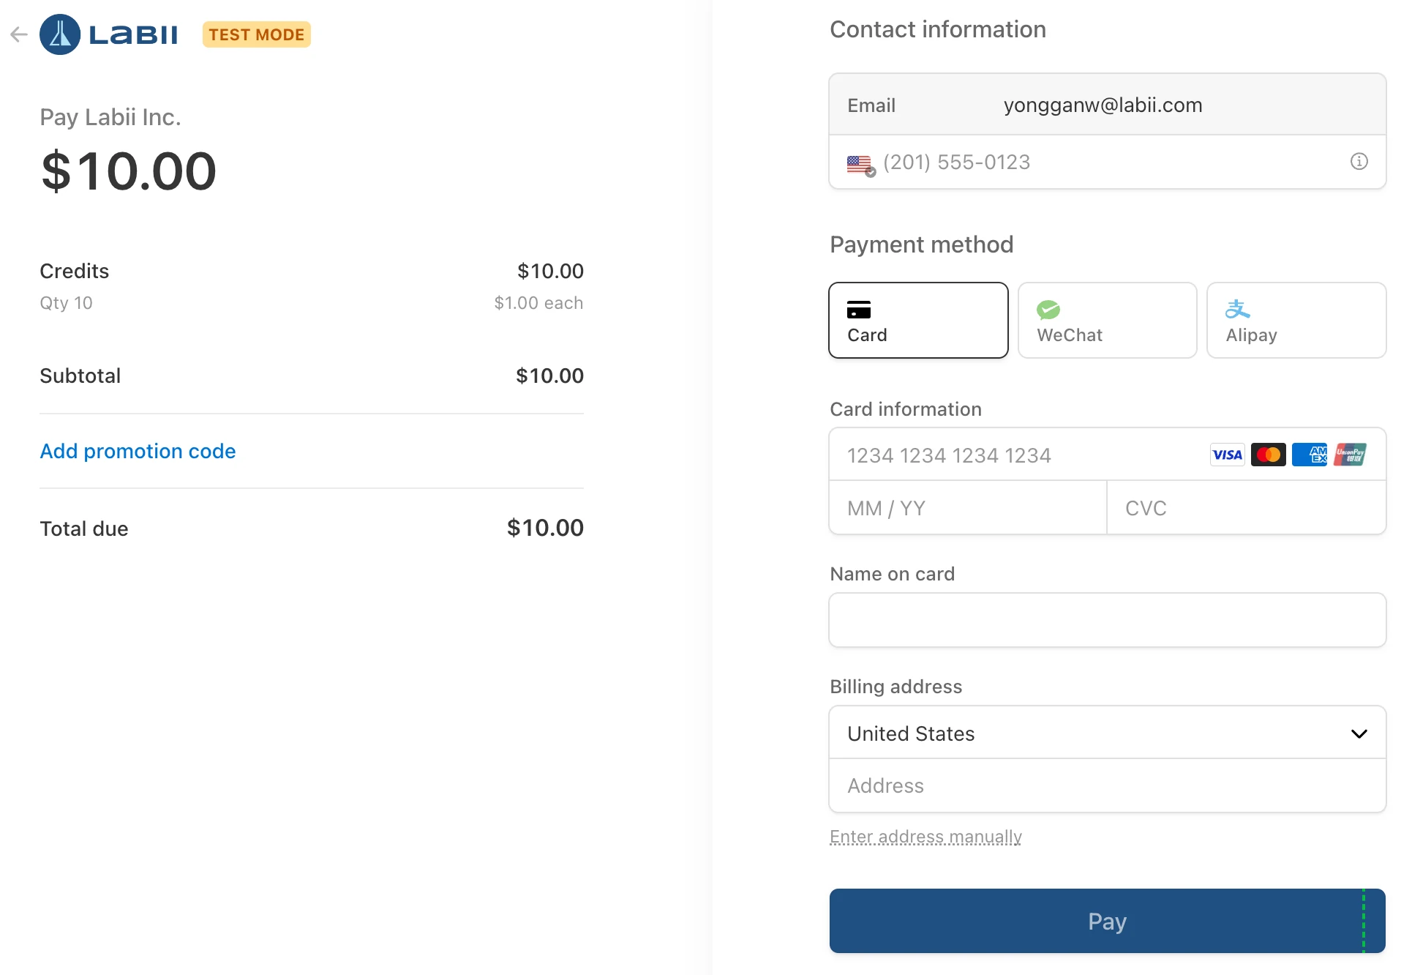Select WeChat as payment method

point(1107,321)
